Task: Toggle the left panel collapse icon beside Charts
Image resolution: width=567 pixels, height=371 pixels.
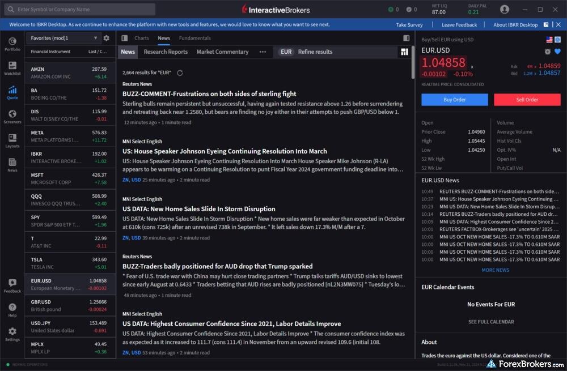Action: (125, 38)
